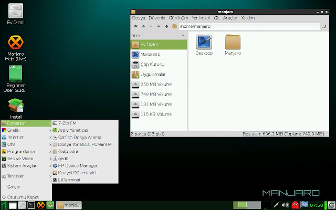The height and width of the screenshot is (210, 336).
Task: Open the Düzenle menu
Action: point(157,18)
